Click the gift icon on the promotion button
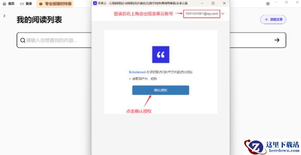Viewport: 301px width, 155px height. [41, 4]
